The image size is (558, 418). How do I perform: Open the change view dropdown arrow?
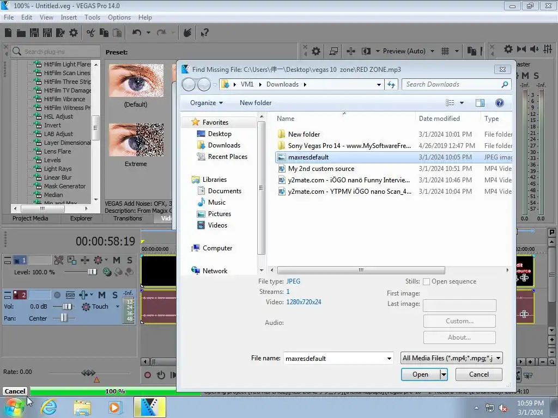point(462,103)
